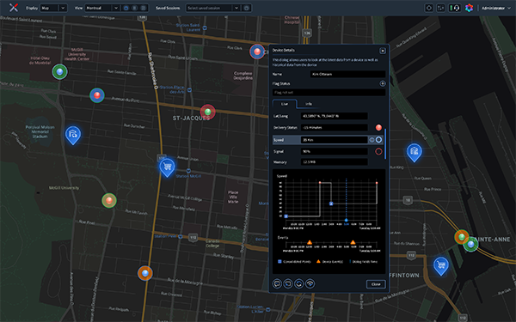The image size is (516, 322).
Task: Click the Delivery Status value field
Action: tap(334, 127)
